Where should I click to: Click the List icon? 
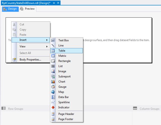[53, 66]
